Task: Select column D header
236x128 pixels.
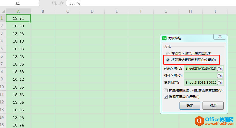Action: tap(92, 11)
